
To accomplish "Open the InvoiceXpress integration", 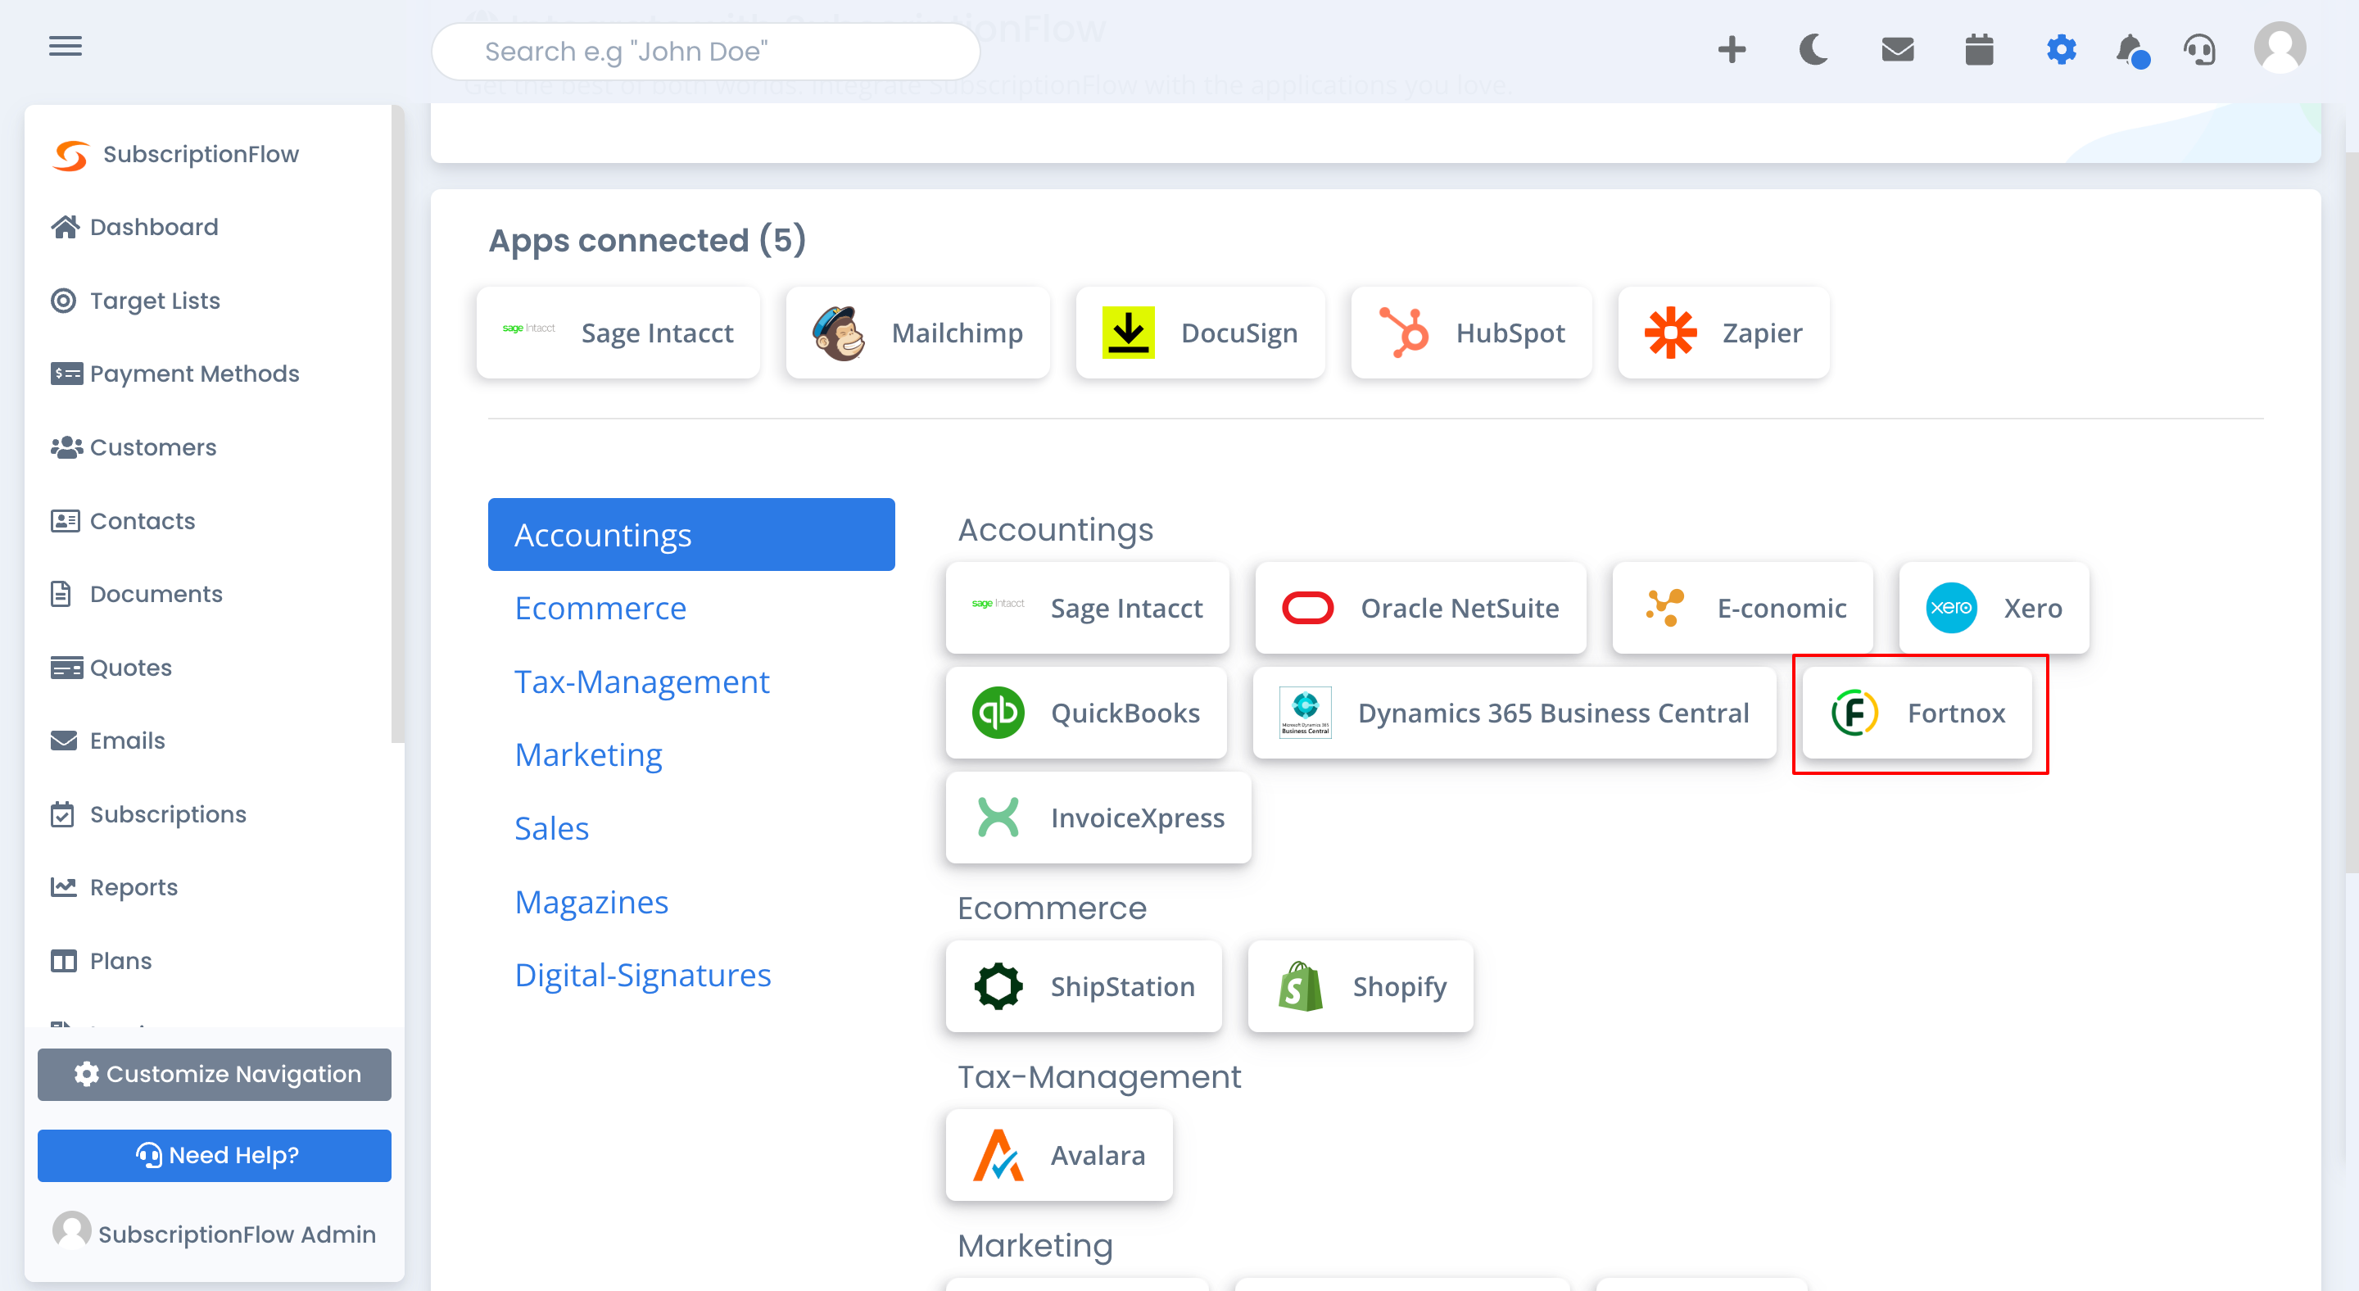I will pos(1099,818).
